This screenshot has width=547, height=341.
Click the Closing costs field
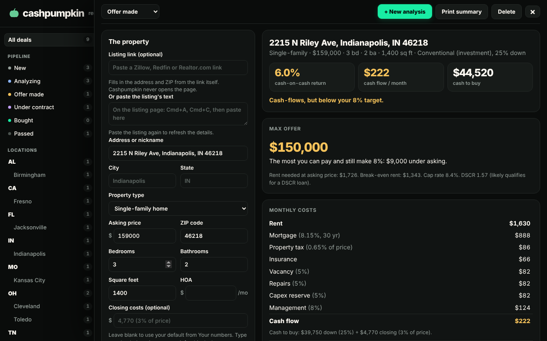click(x=181, y=321)
